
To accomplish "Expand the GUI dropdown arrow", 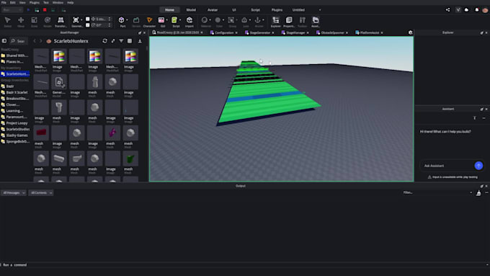I will tap(167, 20).
